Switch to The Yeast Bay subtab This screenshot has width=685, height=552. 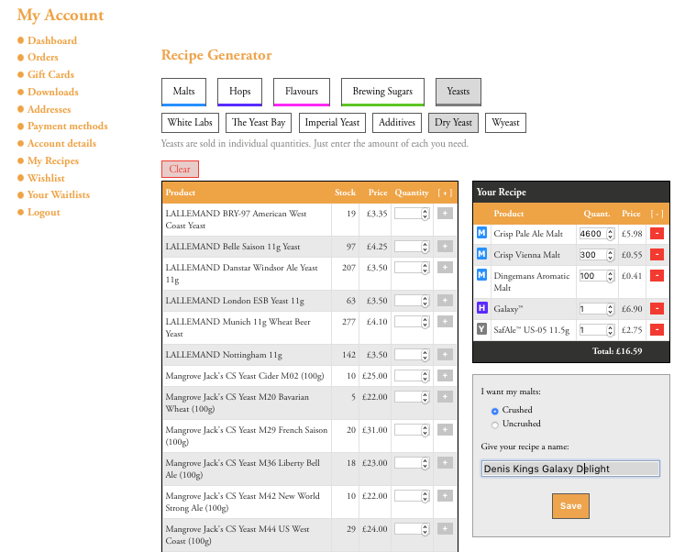[259, 123]
